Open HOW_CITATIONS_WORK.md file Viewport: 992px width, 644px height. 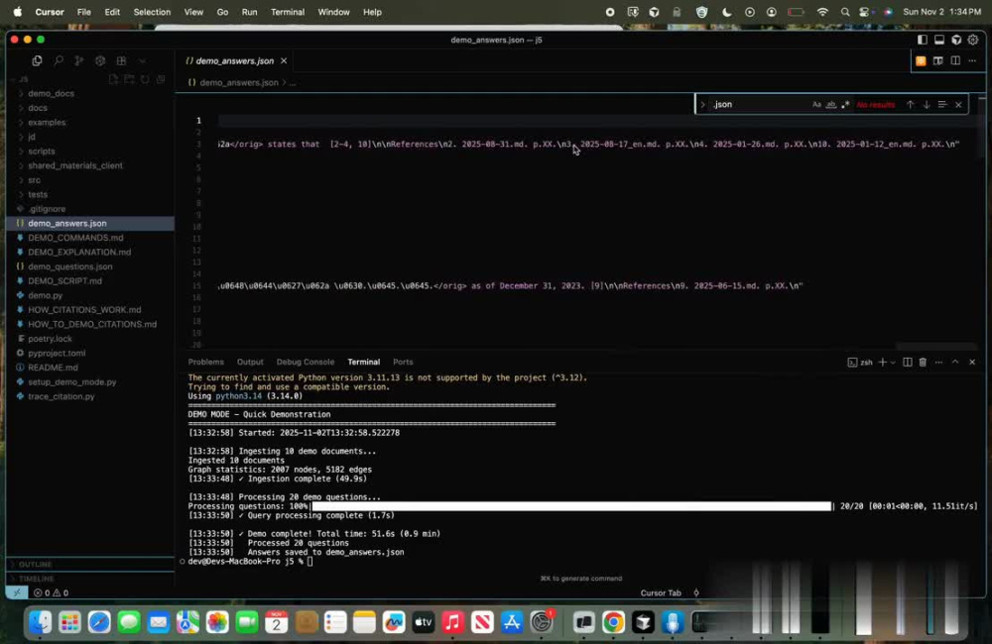click(84, 310)
